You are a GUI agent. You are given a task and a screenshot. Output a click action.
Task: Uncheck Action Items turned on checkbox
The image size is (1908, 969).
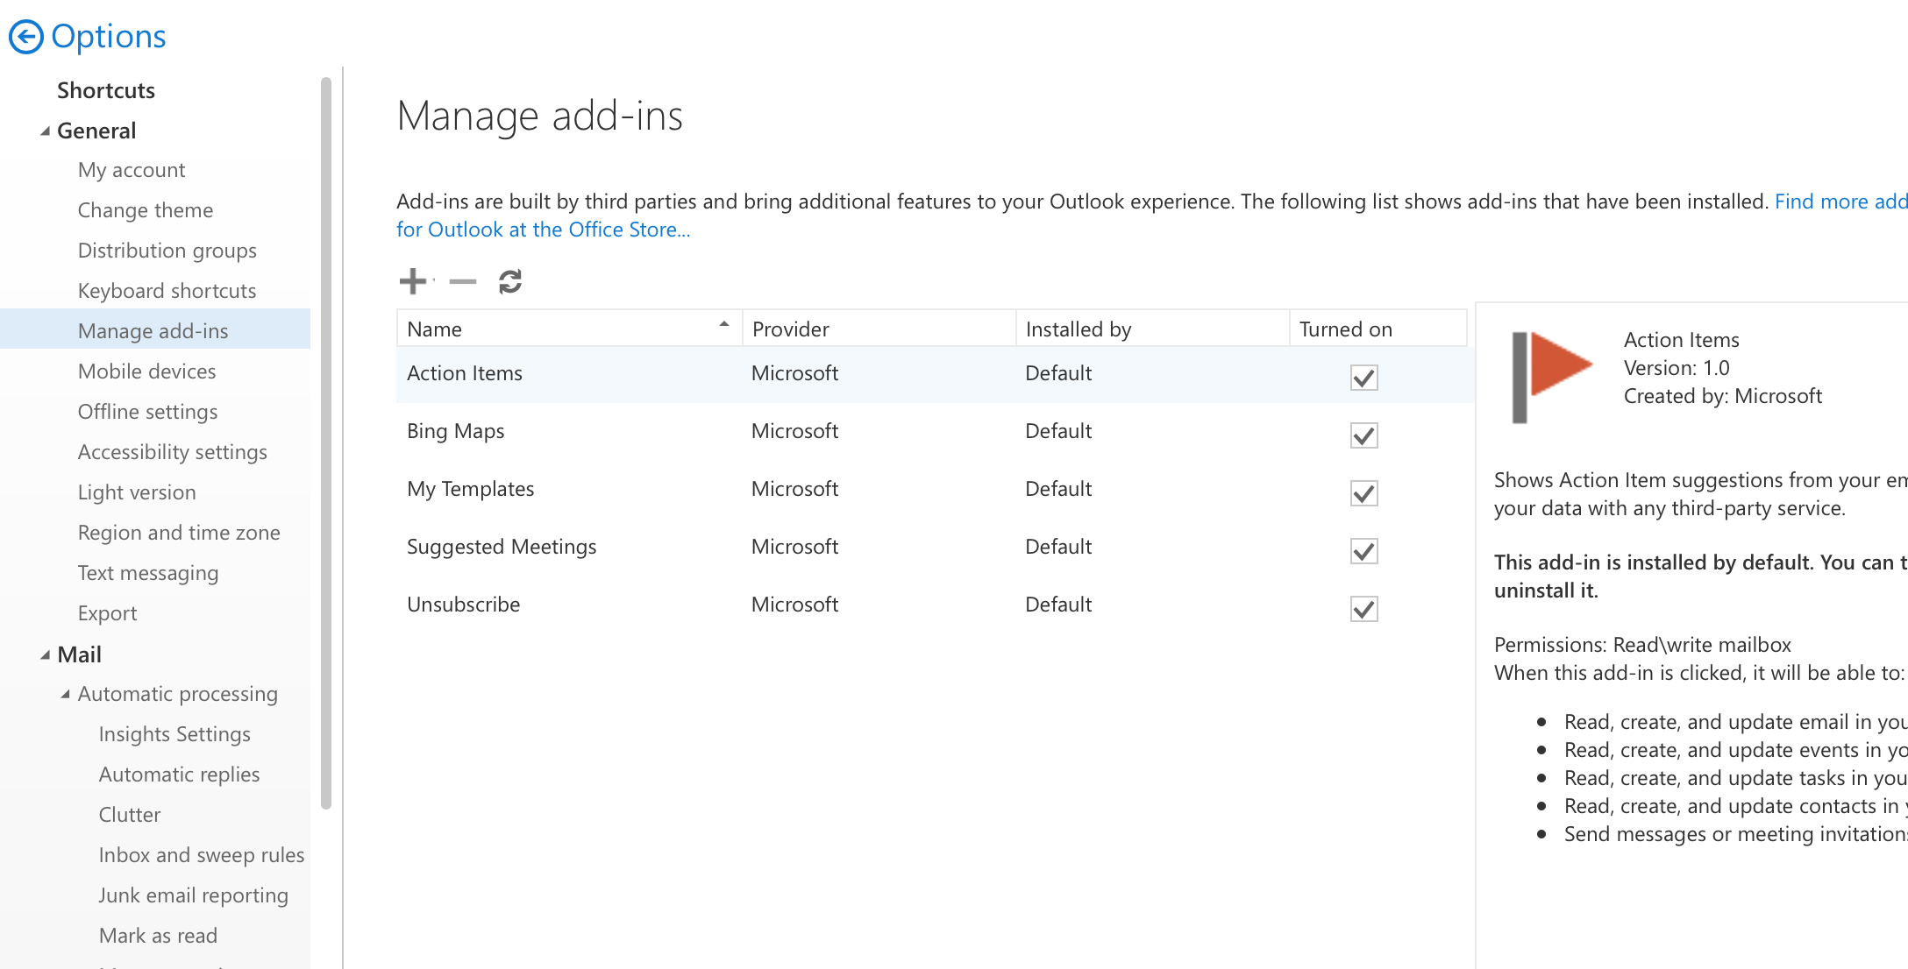[1363, 378]
